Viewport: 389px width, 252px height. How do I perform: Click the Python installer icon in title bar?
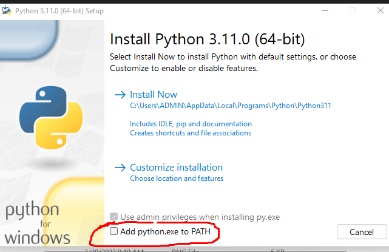(x=7, y=11)
